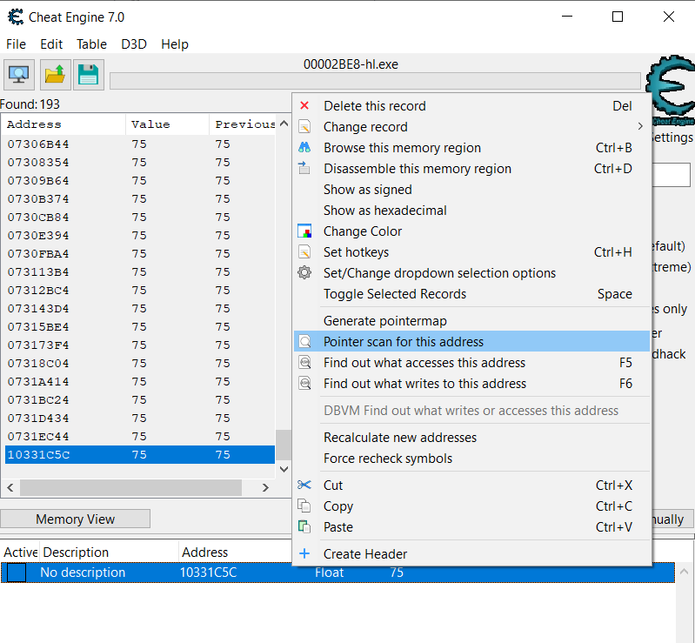Click the vertical scrollbar thumb in results
The width and height of the screenshot is (695, 643).
pos(283,445)
